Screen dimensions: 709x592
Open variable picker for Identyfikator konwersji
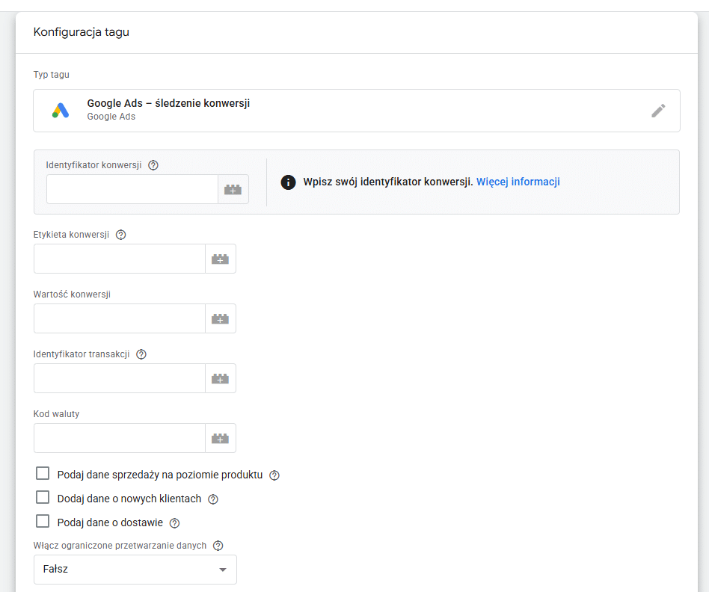[233, 189]
